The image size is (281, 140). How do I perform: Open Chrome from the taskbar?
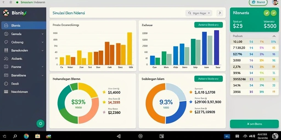click(x=26, y=136)
